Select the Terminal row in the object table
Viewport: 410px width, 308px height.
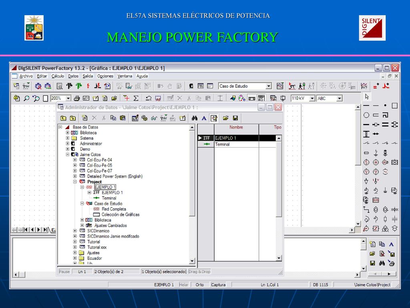point(237,144)
